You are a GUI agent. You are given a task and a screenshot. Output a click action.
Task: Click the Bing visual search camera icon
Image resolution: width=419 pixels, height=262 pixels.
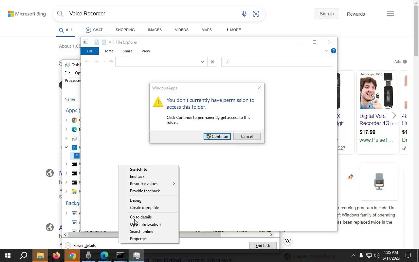tap(256, 14)
